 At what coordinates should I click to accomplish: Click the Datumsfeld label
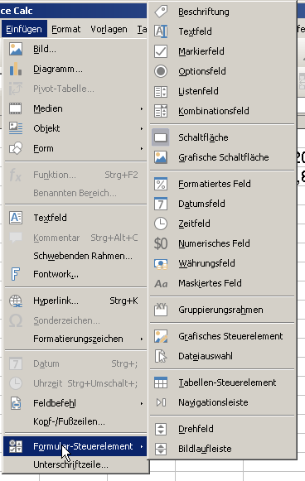coord(201,204)
